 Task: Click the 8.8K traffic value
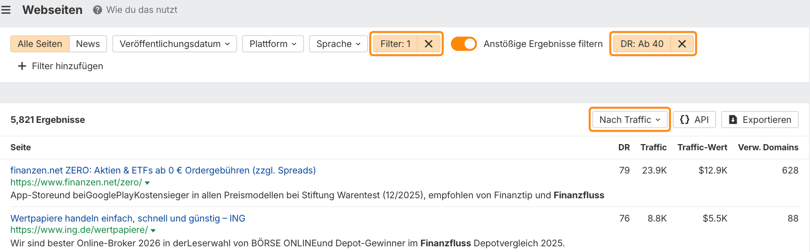pyautogui.click(x=657, y=218)
